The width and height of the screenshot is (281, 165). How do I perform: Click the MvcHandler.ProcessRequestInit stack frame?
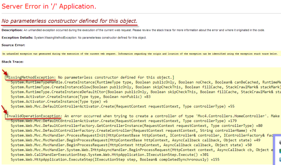[142, 135]
